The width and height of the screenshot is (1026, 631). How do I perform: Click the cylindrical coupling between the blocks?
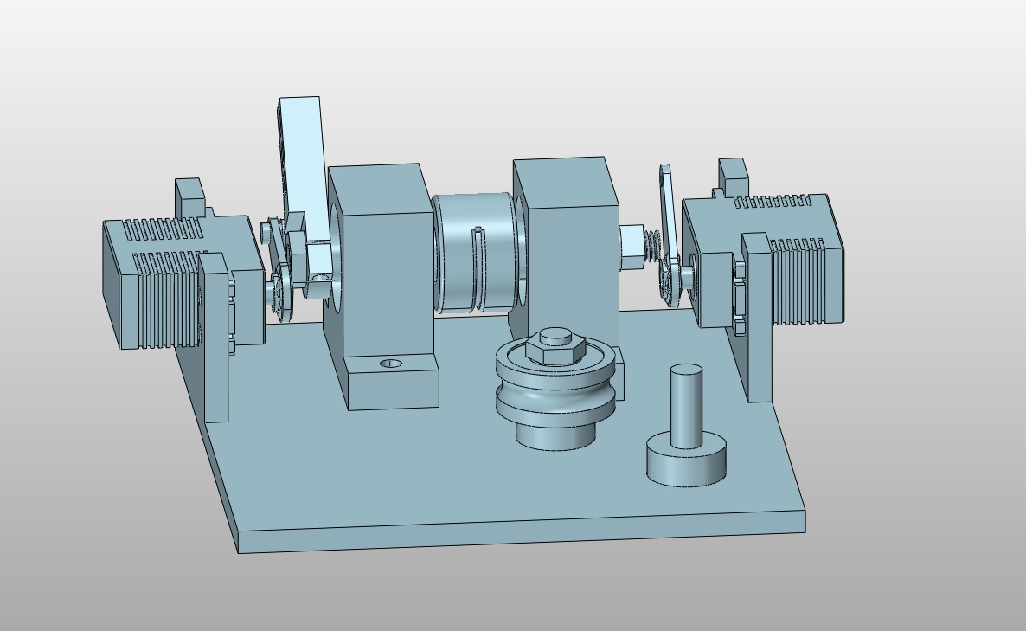point(474,255)
